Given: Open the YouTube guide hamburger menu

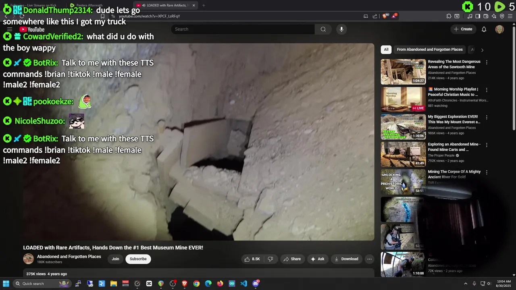Looking at the screenshot, I should point(10,29).
